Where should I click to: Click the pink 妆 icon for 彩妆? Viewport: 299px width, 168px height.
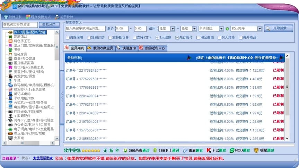click(x=10, y=67)
